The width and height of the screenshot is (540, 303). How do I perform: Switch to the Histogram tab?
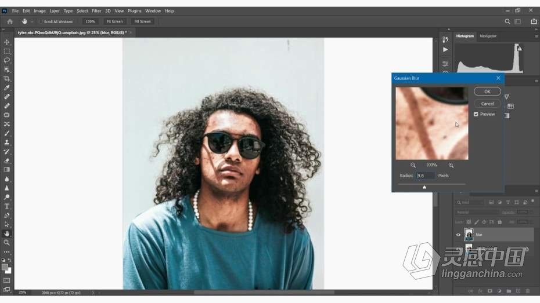pos(465,36)
